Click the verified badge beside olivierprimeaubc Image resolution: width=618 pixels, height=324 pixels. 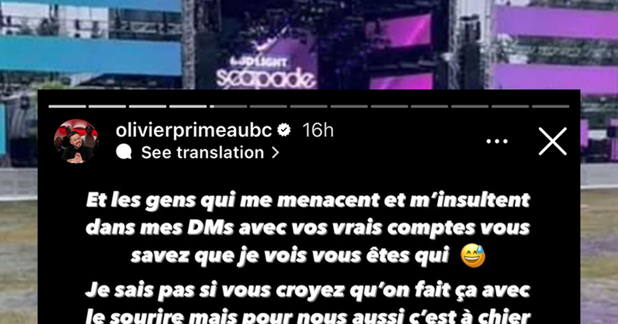point(284,131)
